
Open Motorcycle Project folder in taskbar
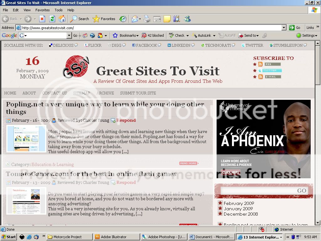(x=70, y=237)
